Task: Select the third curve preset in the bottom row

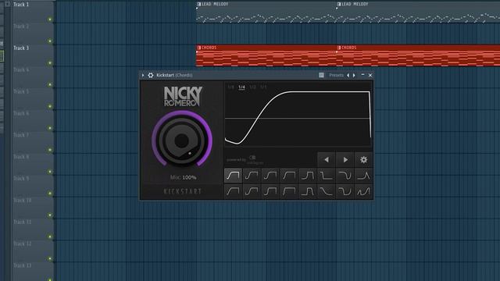Action: (x=270, y=191)
